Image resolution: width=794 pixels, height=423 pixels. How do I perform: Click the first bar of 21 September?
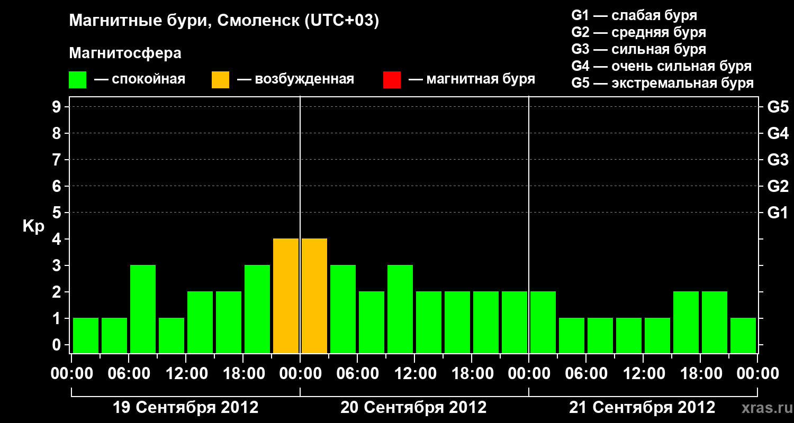(543, 322)
